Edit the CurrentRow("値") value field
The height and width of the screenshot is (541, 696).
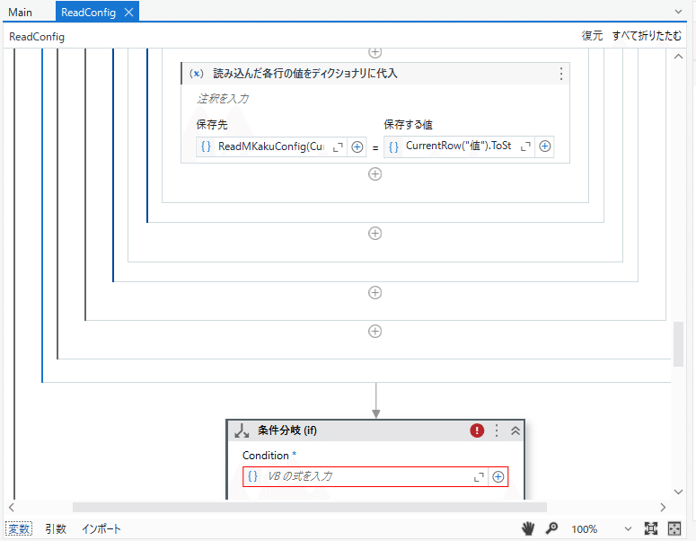(459, 146)
